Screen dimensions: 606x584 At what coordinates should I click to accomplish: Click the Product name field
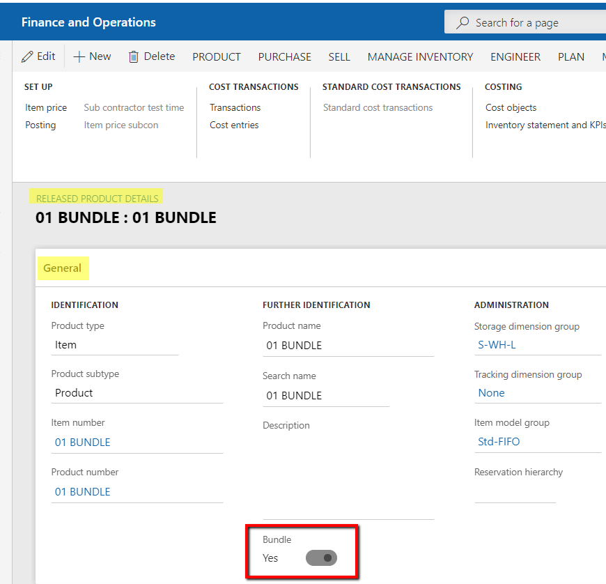pos(348,346)
